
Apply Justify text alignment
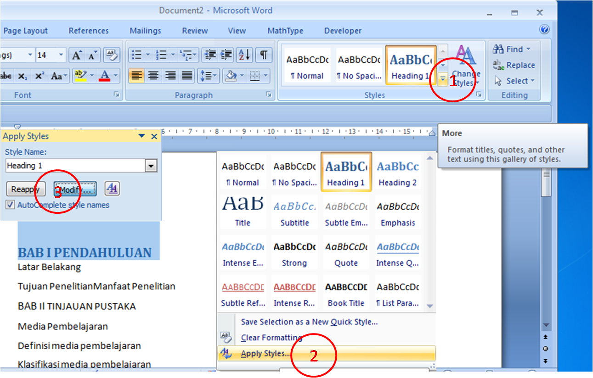[x=187, y=76]
